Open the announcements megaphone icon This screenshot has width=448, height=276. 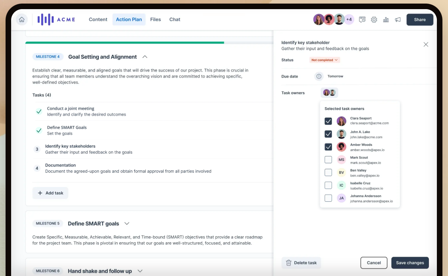398,19
